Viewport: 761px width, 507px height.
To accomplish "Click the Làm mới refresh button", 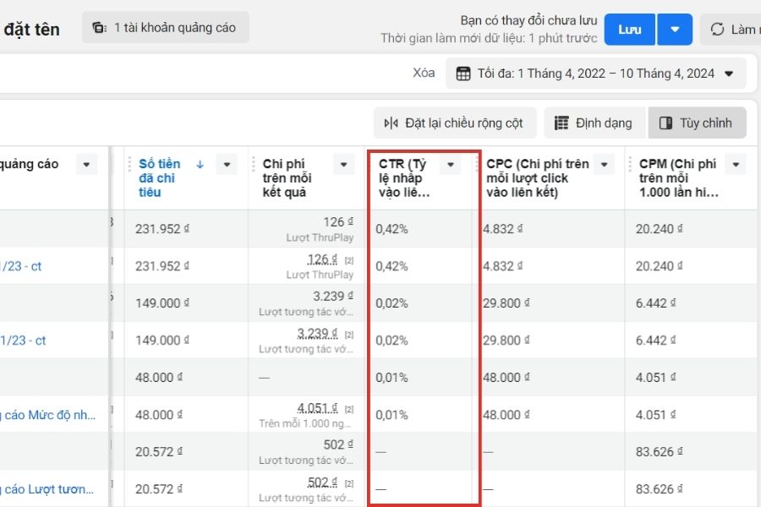I will tap(731, 30).
